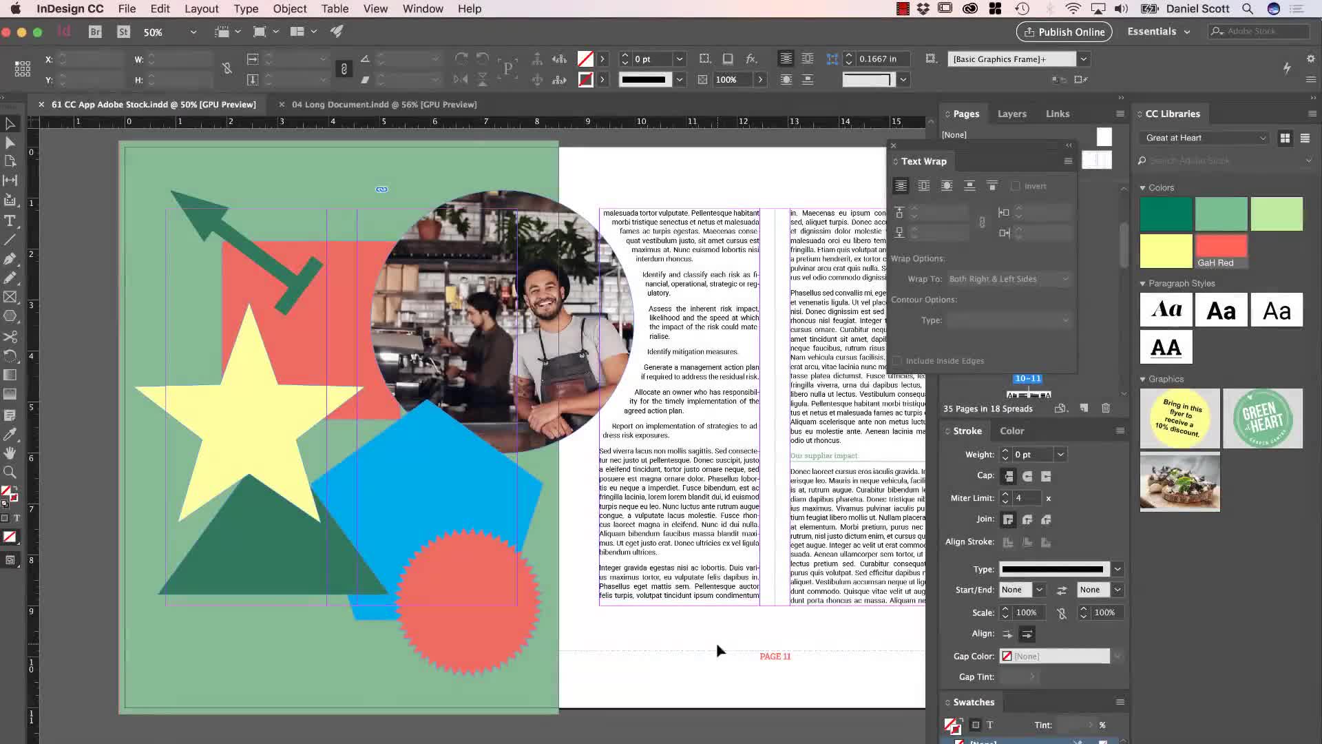Click the Publish Online button

1064,32
